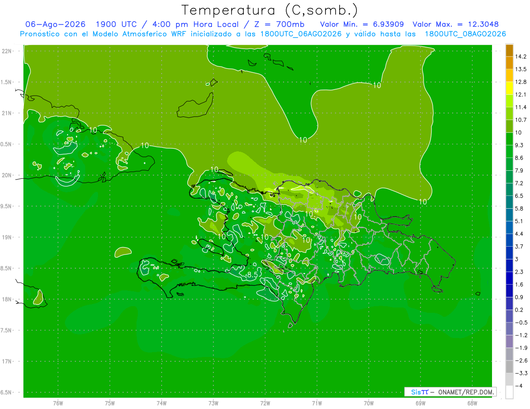Screen dimensions: 530x409
Task: Click the legend swatch between 13.5 and 14.2
Action: [509, 63]
